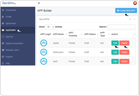Toggle the hamburger menu icon
This screenshot has width=139, height=96.
pyautogui.click(x=39, y=3)
